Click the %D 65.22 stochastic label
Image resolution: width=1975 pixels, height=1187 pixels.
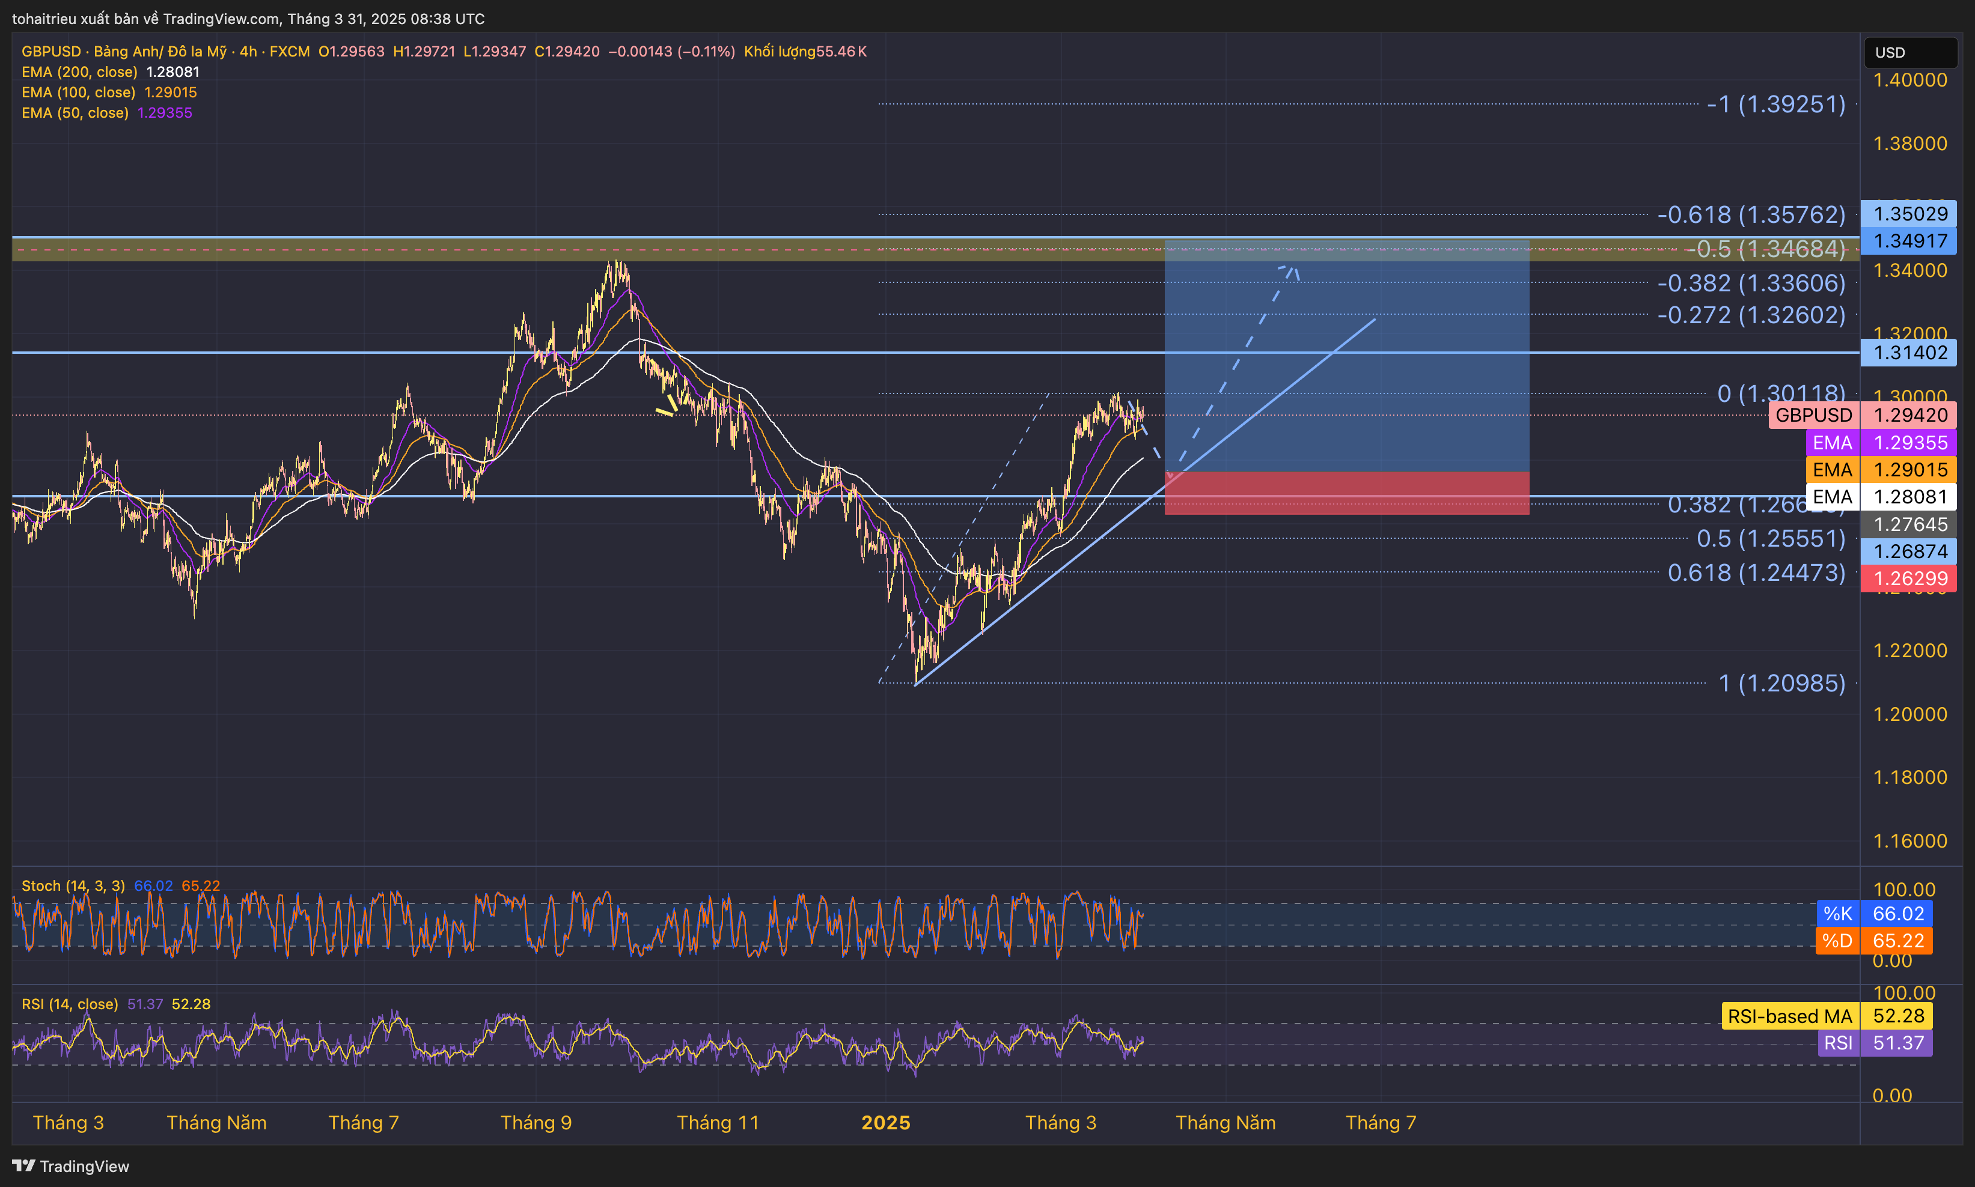coord(1874,941)
